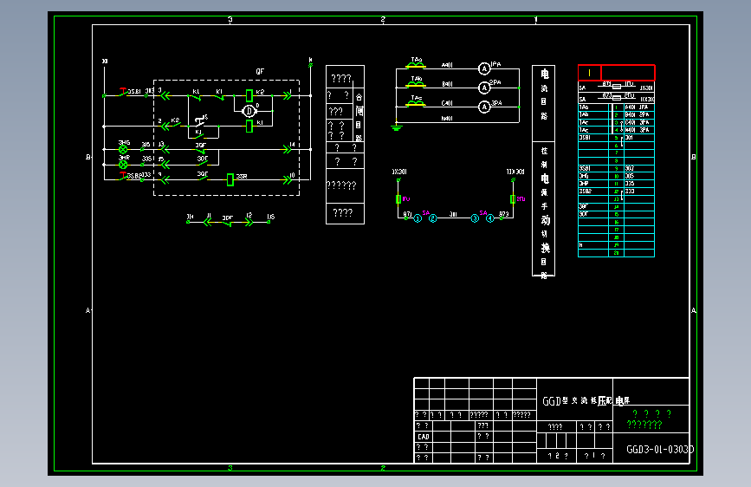Select the 电流回路 vertical label box

544,103
